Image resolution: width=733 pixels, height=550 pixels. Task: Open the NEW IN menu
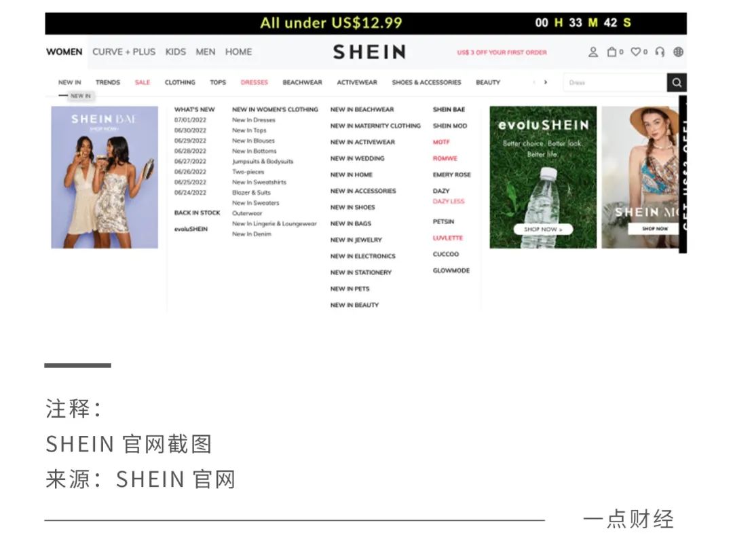point(70,82)
